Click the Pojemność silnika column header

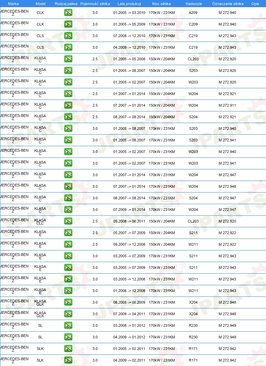[x=95, y=4]
